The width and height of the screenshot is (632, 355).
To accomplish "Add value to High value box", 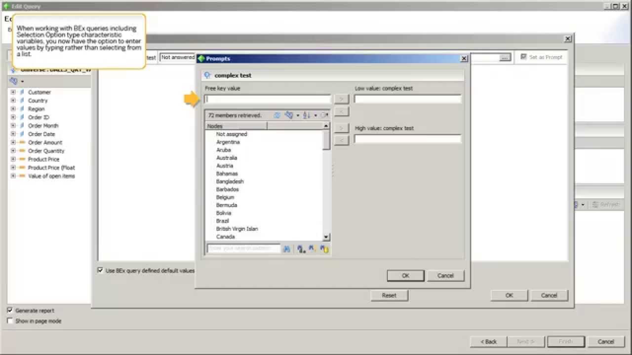I will click(x=341, y=128).
